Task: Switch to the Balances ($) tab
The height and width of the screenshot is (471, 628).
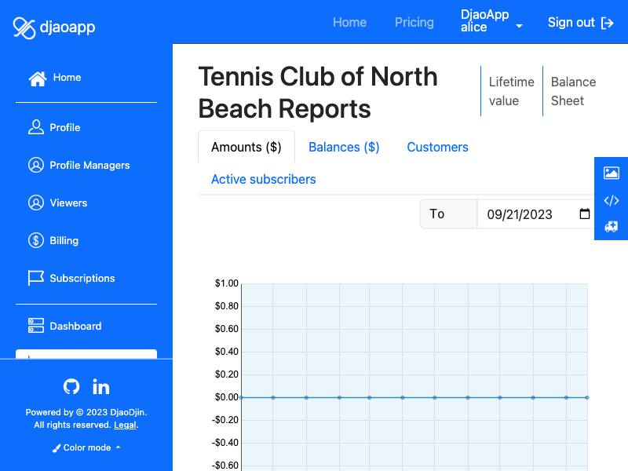Action: click(344, 147)
